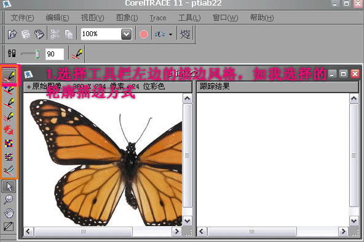
Task: Click right arrow on trace result horizontal scrollbar
Action: tap(343, 232)
